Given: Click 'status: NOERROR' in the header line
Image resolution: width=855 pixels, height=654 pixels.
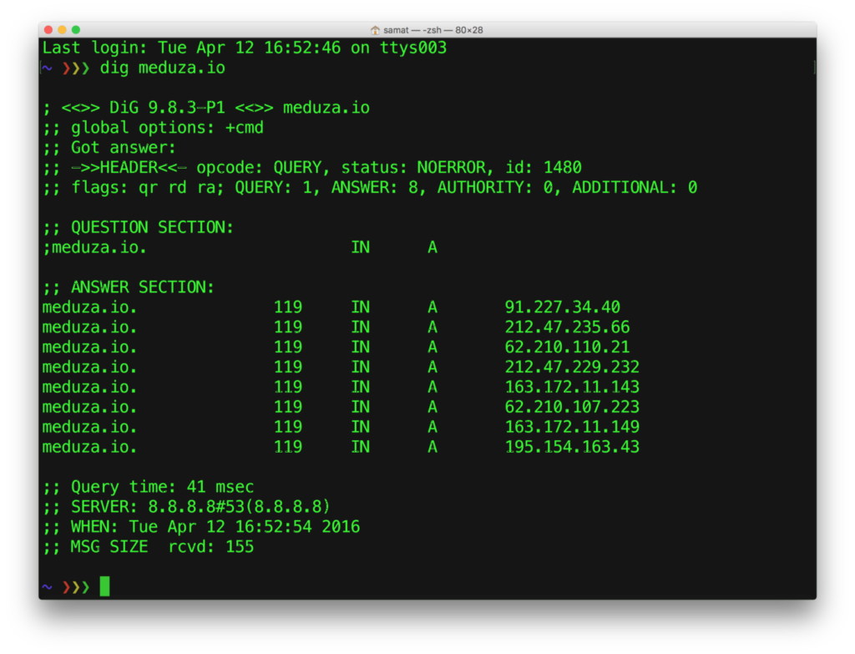Looking at the screenshot, I should [x=413, y=167].
